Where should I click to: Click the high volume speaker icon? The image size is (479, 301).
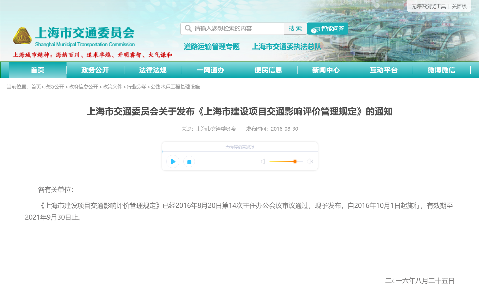click(310, 161)
